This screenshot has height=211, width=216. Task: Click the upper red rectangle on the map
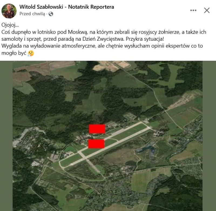click(97, 129)
